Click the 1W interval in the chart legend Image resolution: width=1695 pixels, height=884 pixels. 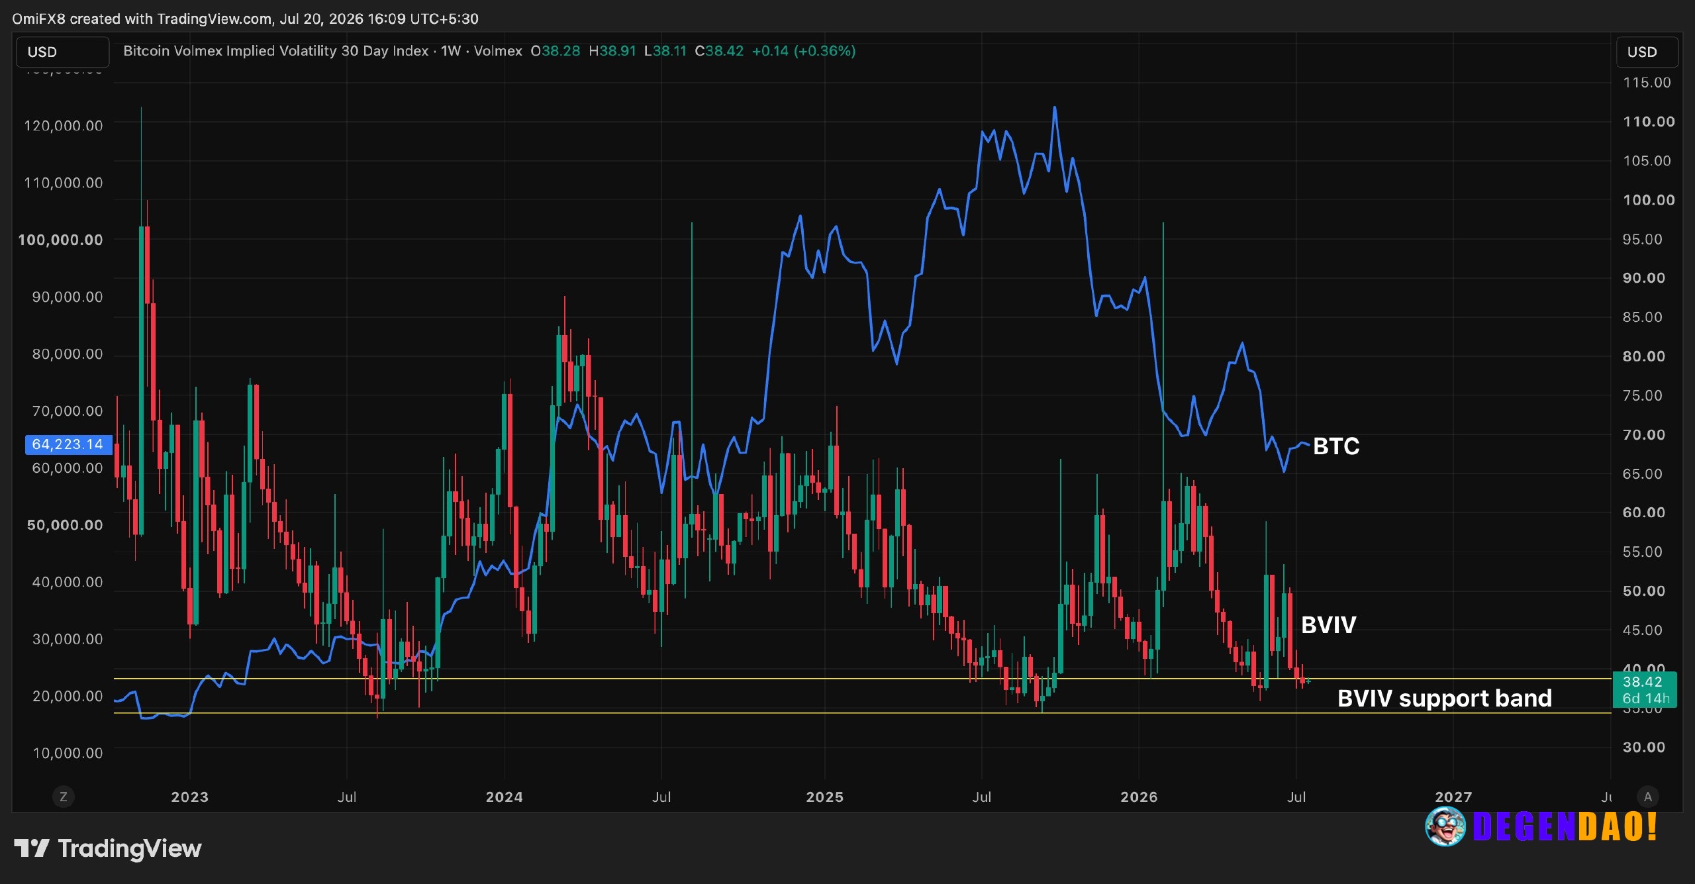[451, 51]
